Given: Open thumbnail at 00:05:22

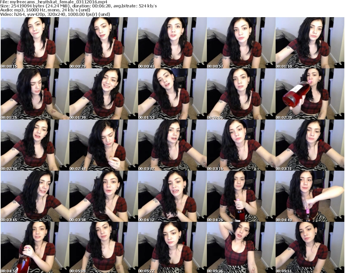Looking at the screenshot, I should pyautogui.click(x=172, y=247).
